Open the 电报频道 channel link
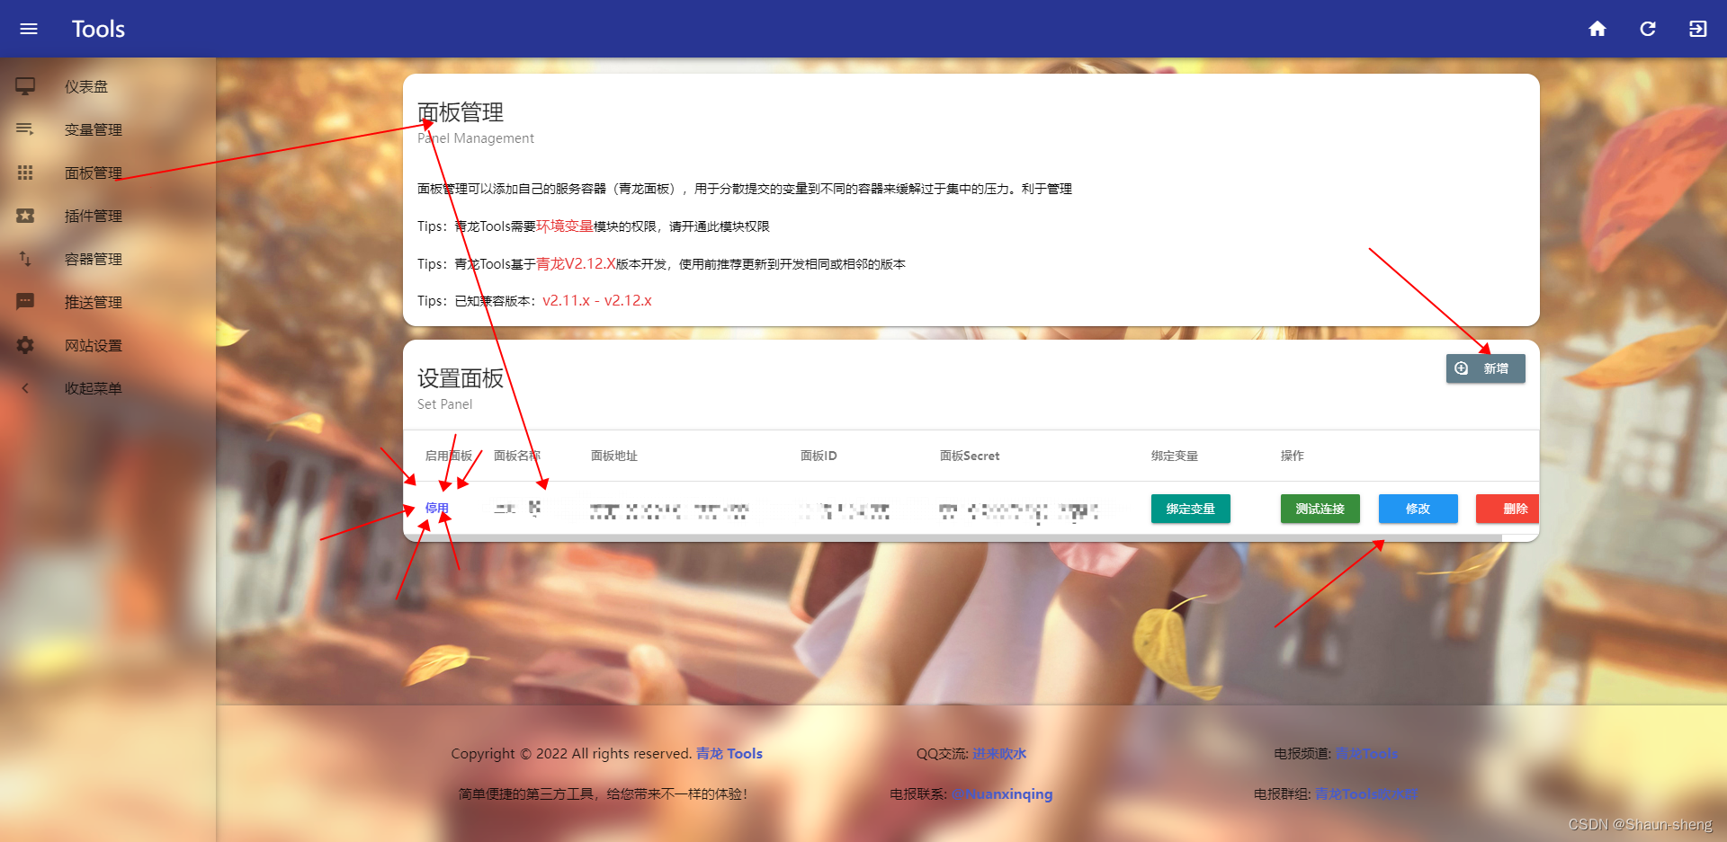Viewport: 1727px width, 842px height. click(x=1366, y=753)
